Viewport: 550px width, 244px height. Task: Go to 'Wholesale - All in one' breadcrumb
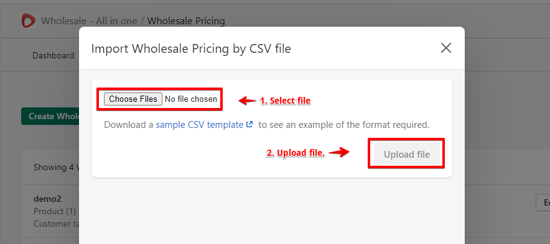tap(89, 21)
